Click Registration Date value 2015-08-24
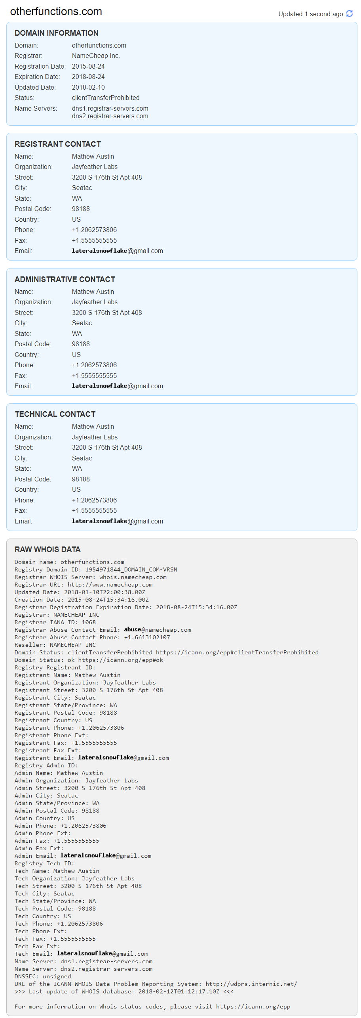Screen dimensions: 361x1018 [88, 66]
